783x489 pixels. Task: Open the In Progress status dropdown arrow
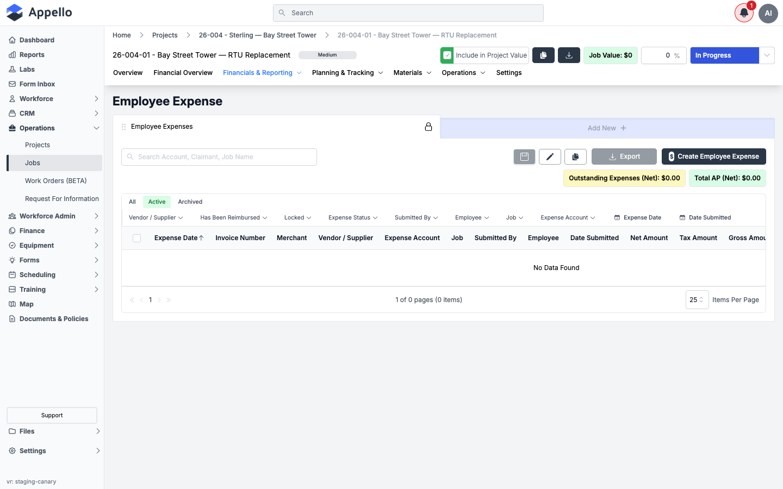767,55
